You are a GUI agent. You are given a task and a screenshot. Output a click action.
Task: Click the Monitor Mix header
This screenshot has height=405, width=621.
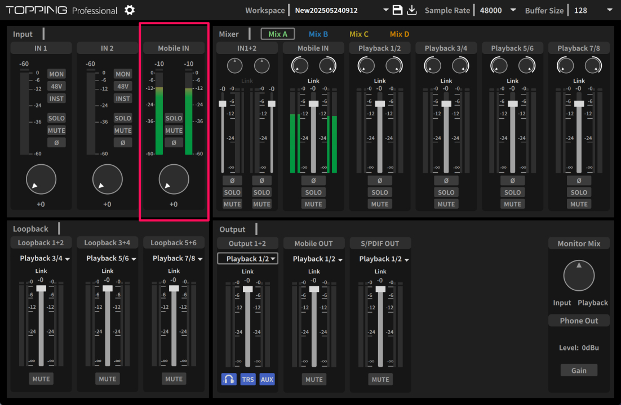579,244
